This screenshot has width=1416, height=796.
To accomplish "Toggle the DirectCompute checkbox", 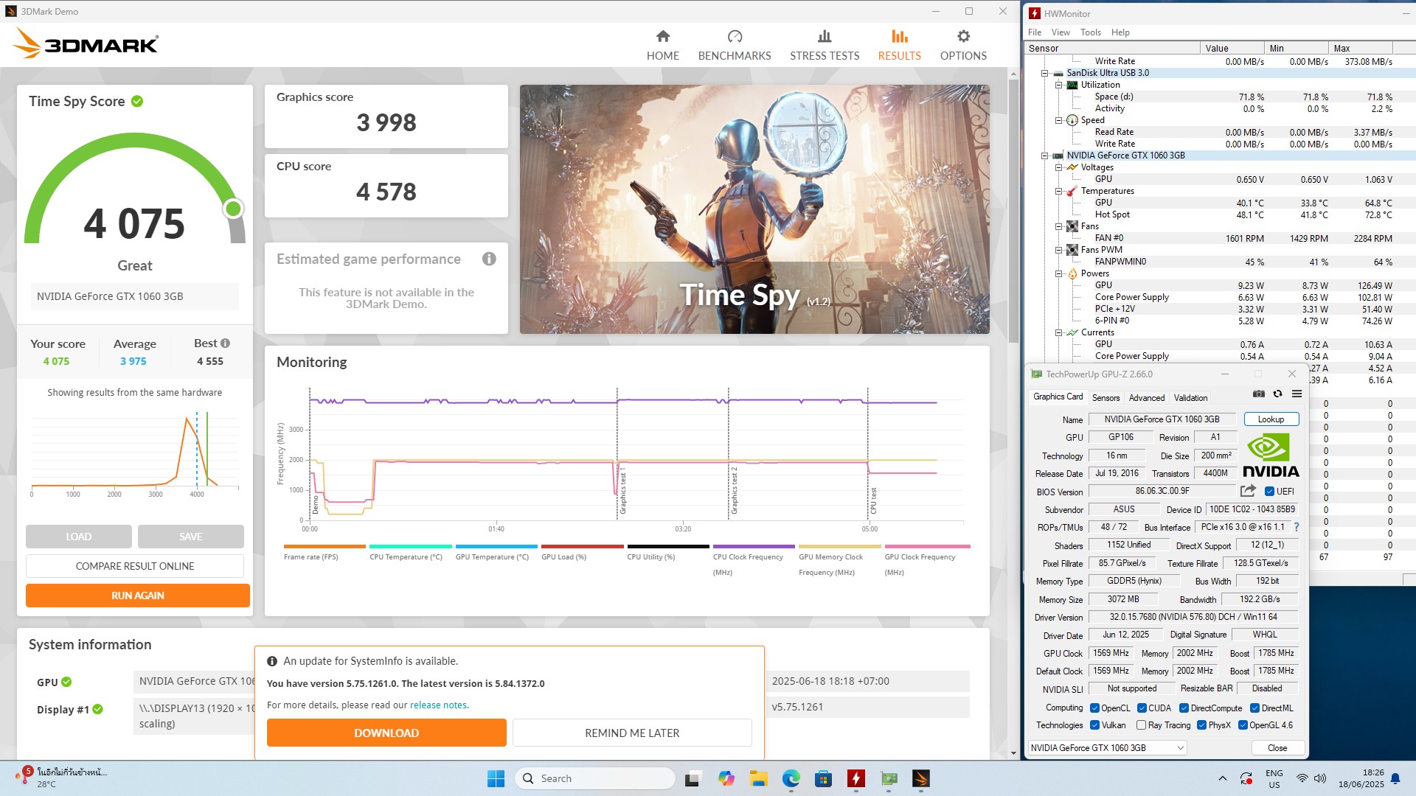I will (x=1184, y=708).
